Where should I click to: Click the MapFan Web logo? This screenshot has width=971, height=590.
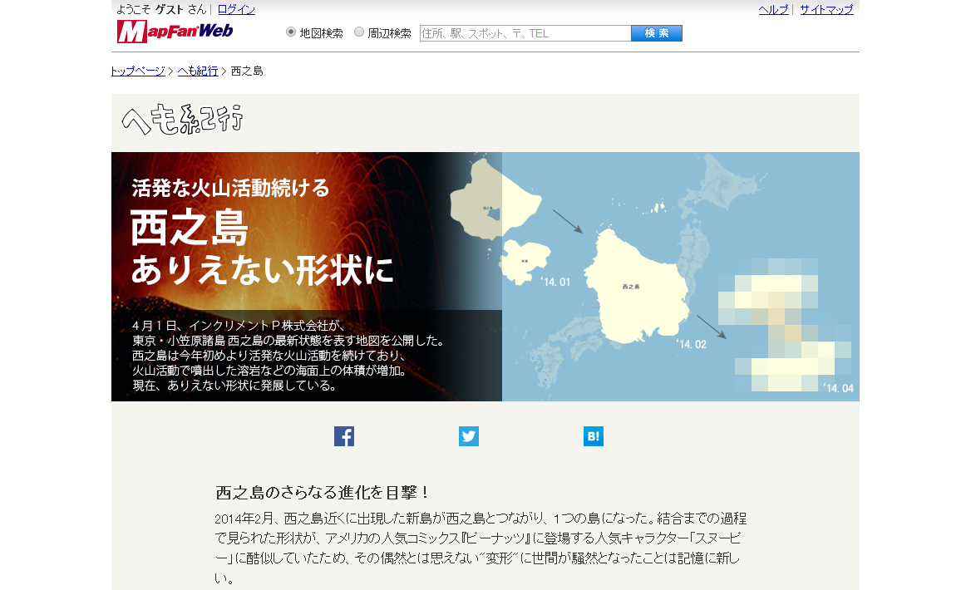175,31
